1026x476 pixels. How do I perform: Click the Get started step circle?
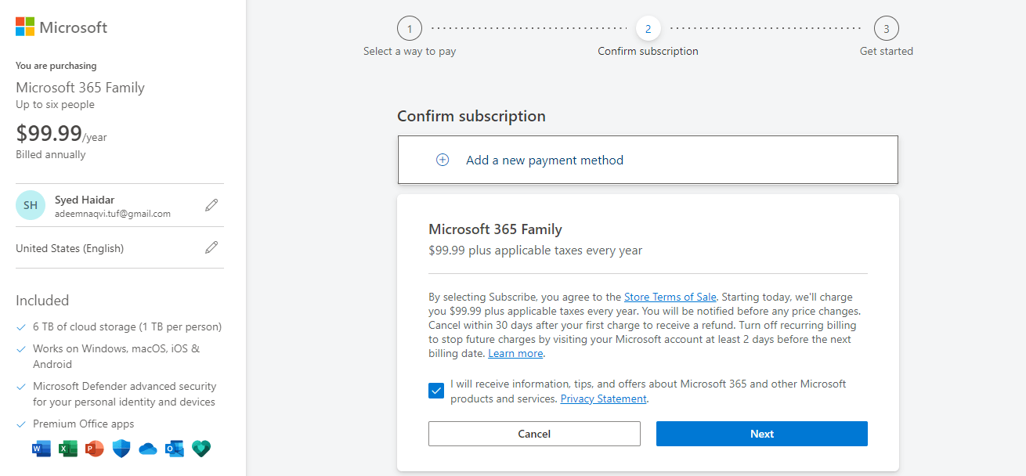(886, 27)
